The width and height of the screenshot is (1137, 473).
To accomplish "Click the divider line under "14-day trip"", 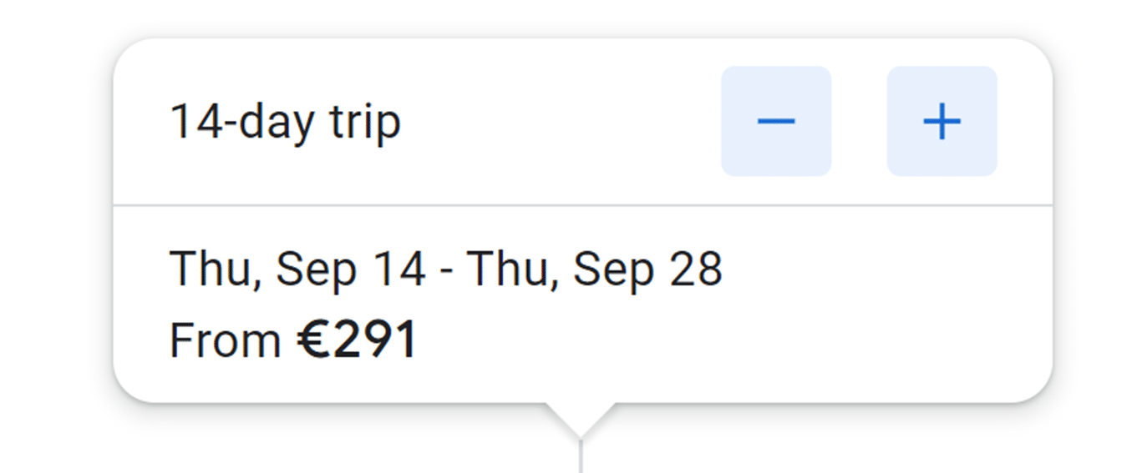I will pyautogui.click(x=582, y=204).
